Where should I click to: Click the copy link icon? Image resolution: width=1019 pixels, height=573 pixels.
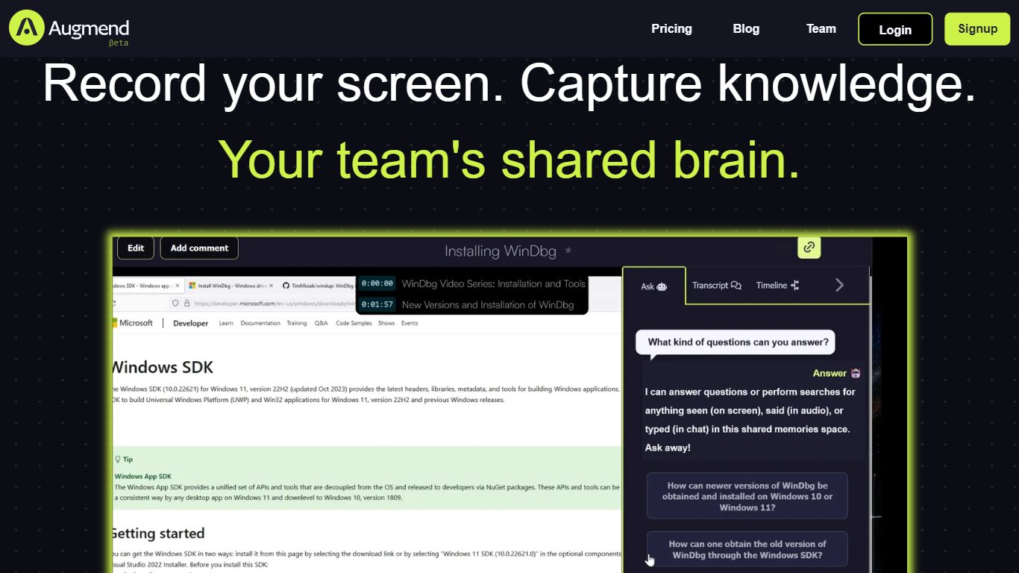click(x=809, y=247)
